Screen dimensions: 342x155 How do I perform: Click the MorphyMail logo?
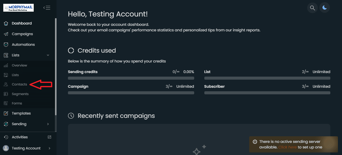point(19,8)
